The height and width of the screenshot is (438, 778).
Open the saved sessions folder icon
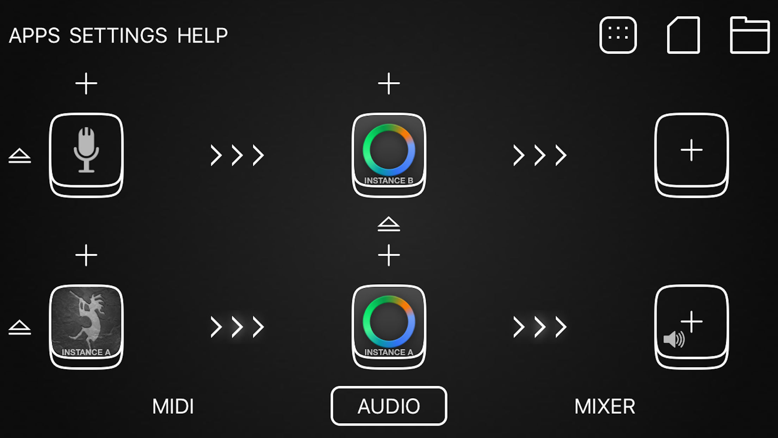[749, 35]
